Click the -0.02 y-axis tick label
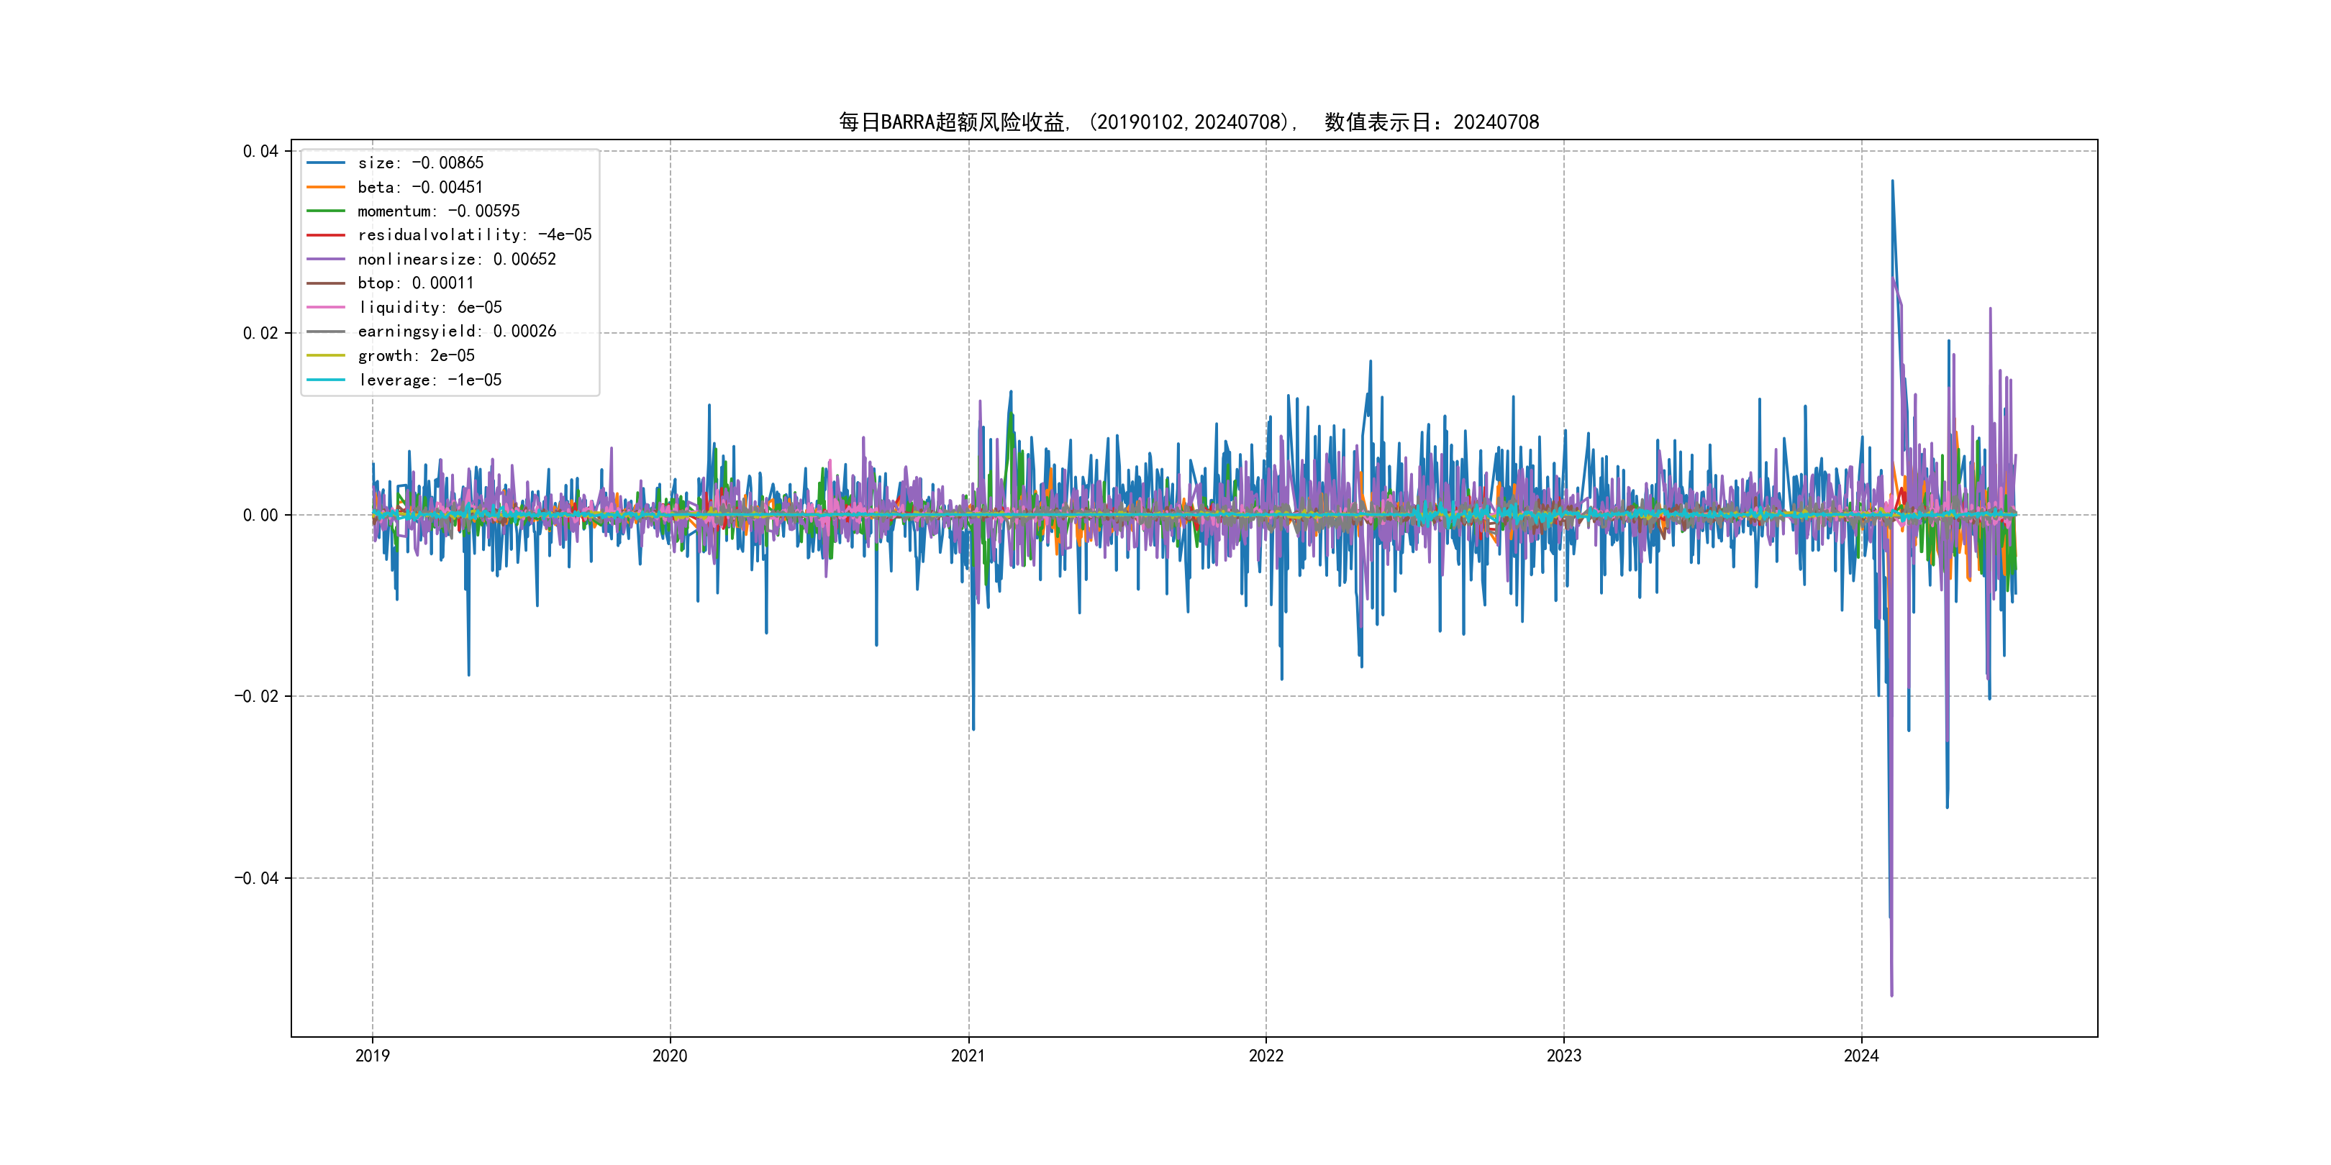The height and width of the screenshot is (1165, 2331). pos(256,696)
